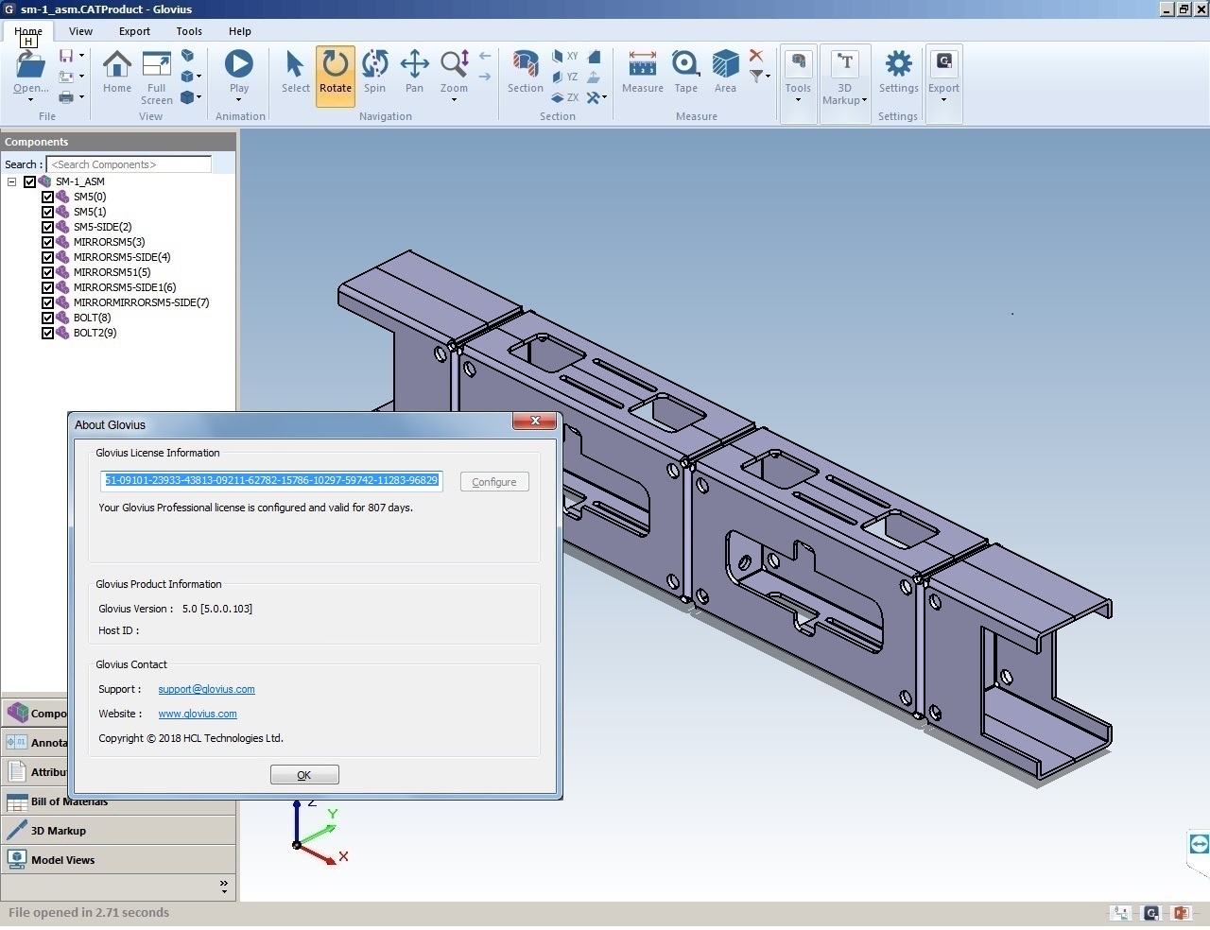Toggle visibility of SM5-SIDE(2) checkbox
The width and height of the screenshot is (1210, 930).
click(x=48, y=227)
